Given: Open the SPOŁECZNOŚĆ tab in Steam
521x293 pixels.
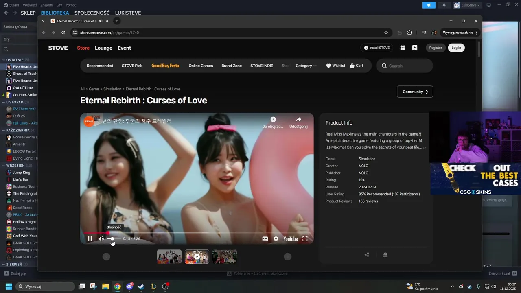Looking at the screenshot, I should [92, 13].
